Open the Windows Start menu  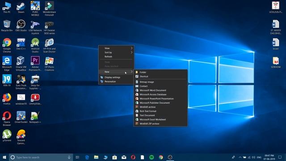point(4,157)
